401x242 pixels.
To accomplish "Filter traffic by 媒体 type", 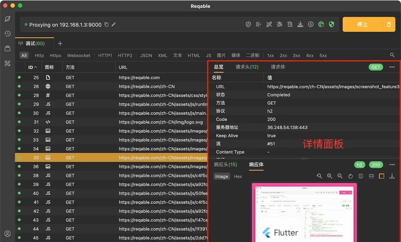I will [236, 56].
